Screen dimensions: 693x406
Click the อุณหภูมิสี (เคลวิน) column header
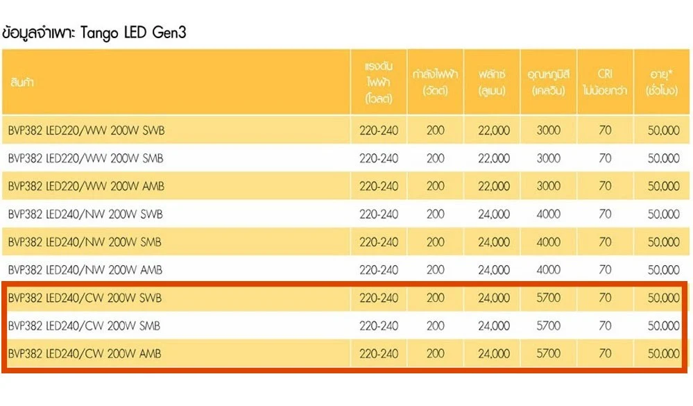pyautogui.click(x=549, y=82)
